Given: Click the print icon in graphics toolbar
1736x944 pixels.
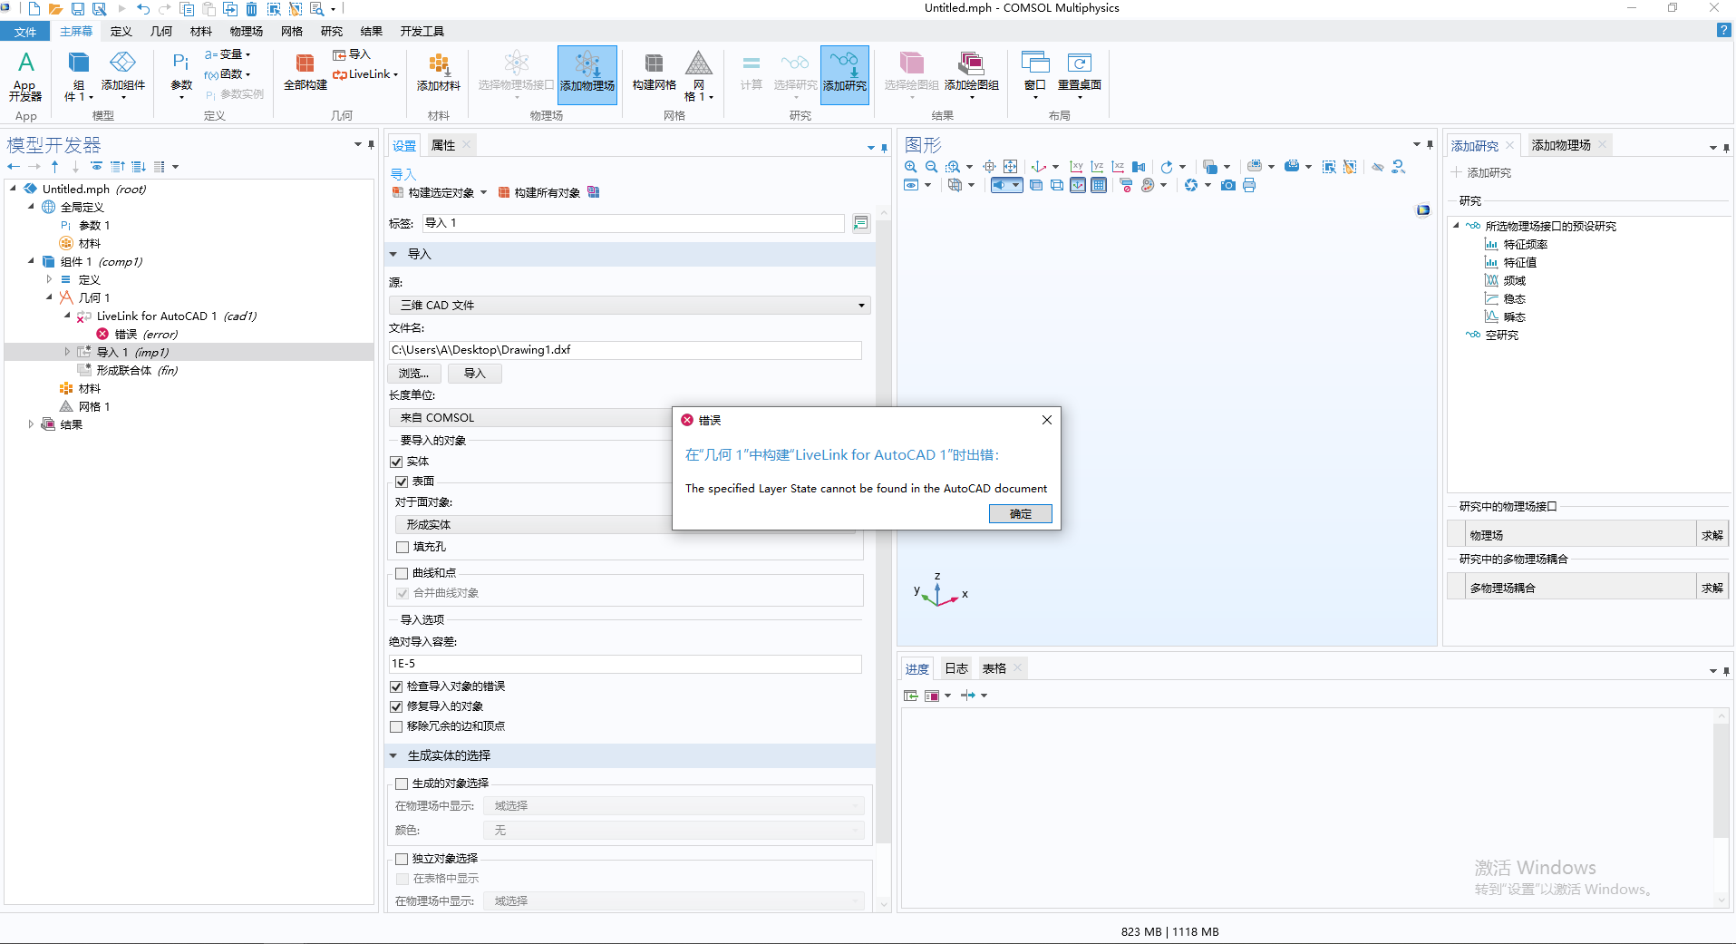Looking at the screenshot, I should [1249, 185].
